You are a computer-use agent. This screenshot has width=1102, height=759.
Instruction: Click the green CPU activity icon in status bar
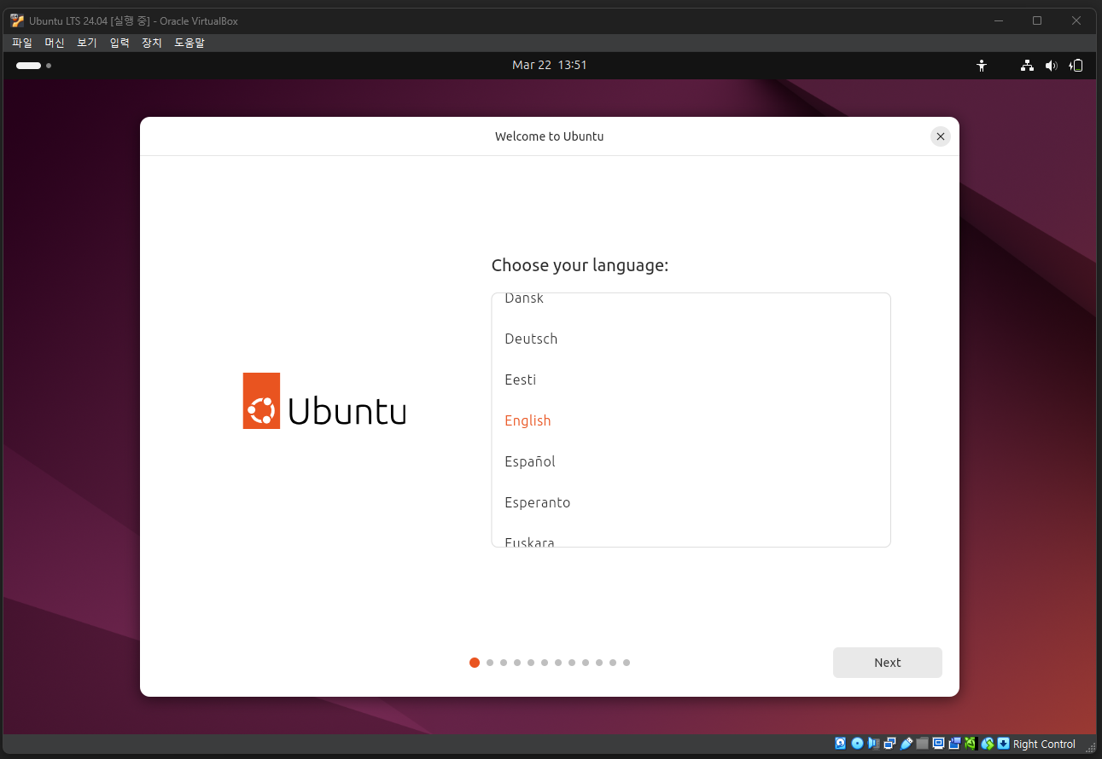point(971,744)
